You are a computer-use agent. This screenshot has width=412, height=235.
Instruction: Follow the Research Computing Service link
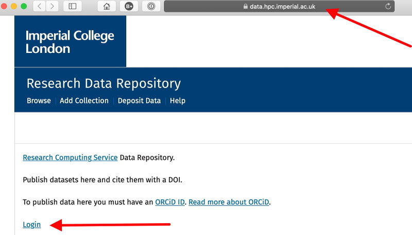coord(70,157)
